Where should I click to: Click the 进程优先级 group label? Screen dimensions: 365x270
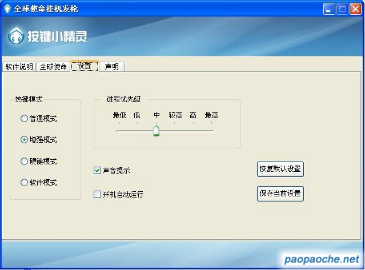(x=123, y=99)
